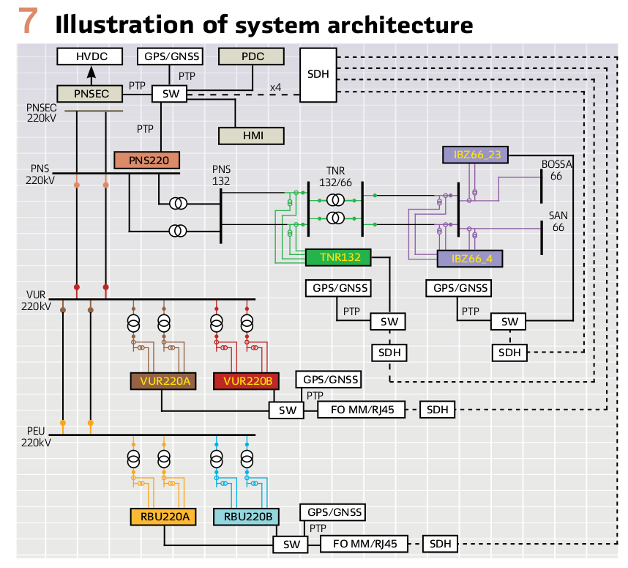Select the brown VUR220A block
Screen dimensions: 628x568
pyautogui.click(x=163, y=380)
